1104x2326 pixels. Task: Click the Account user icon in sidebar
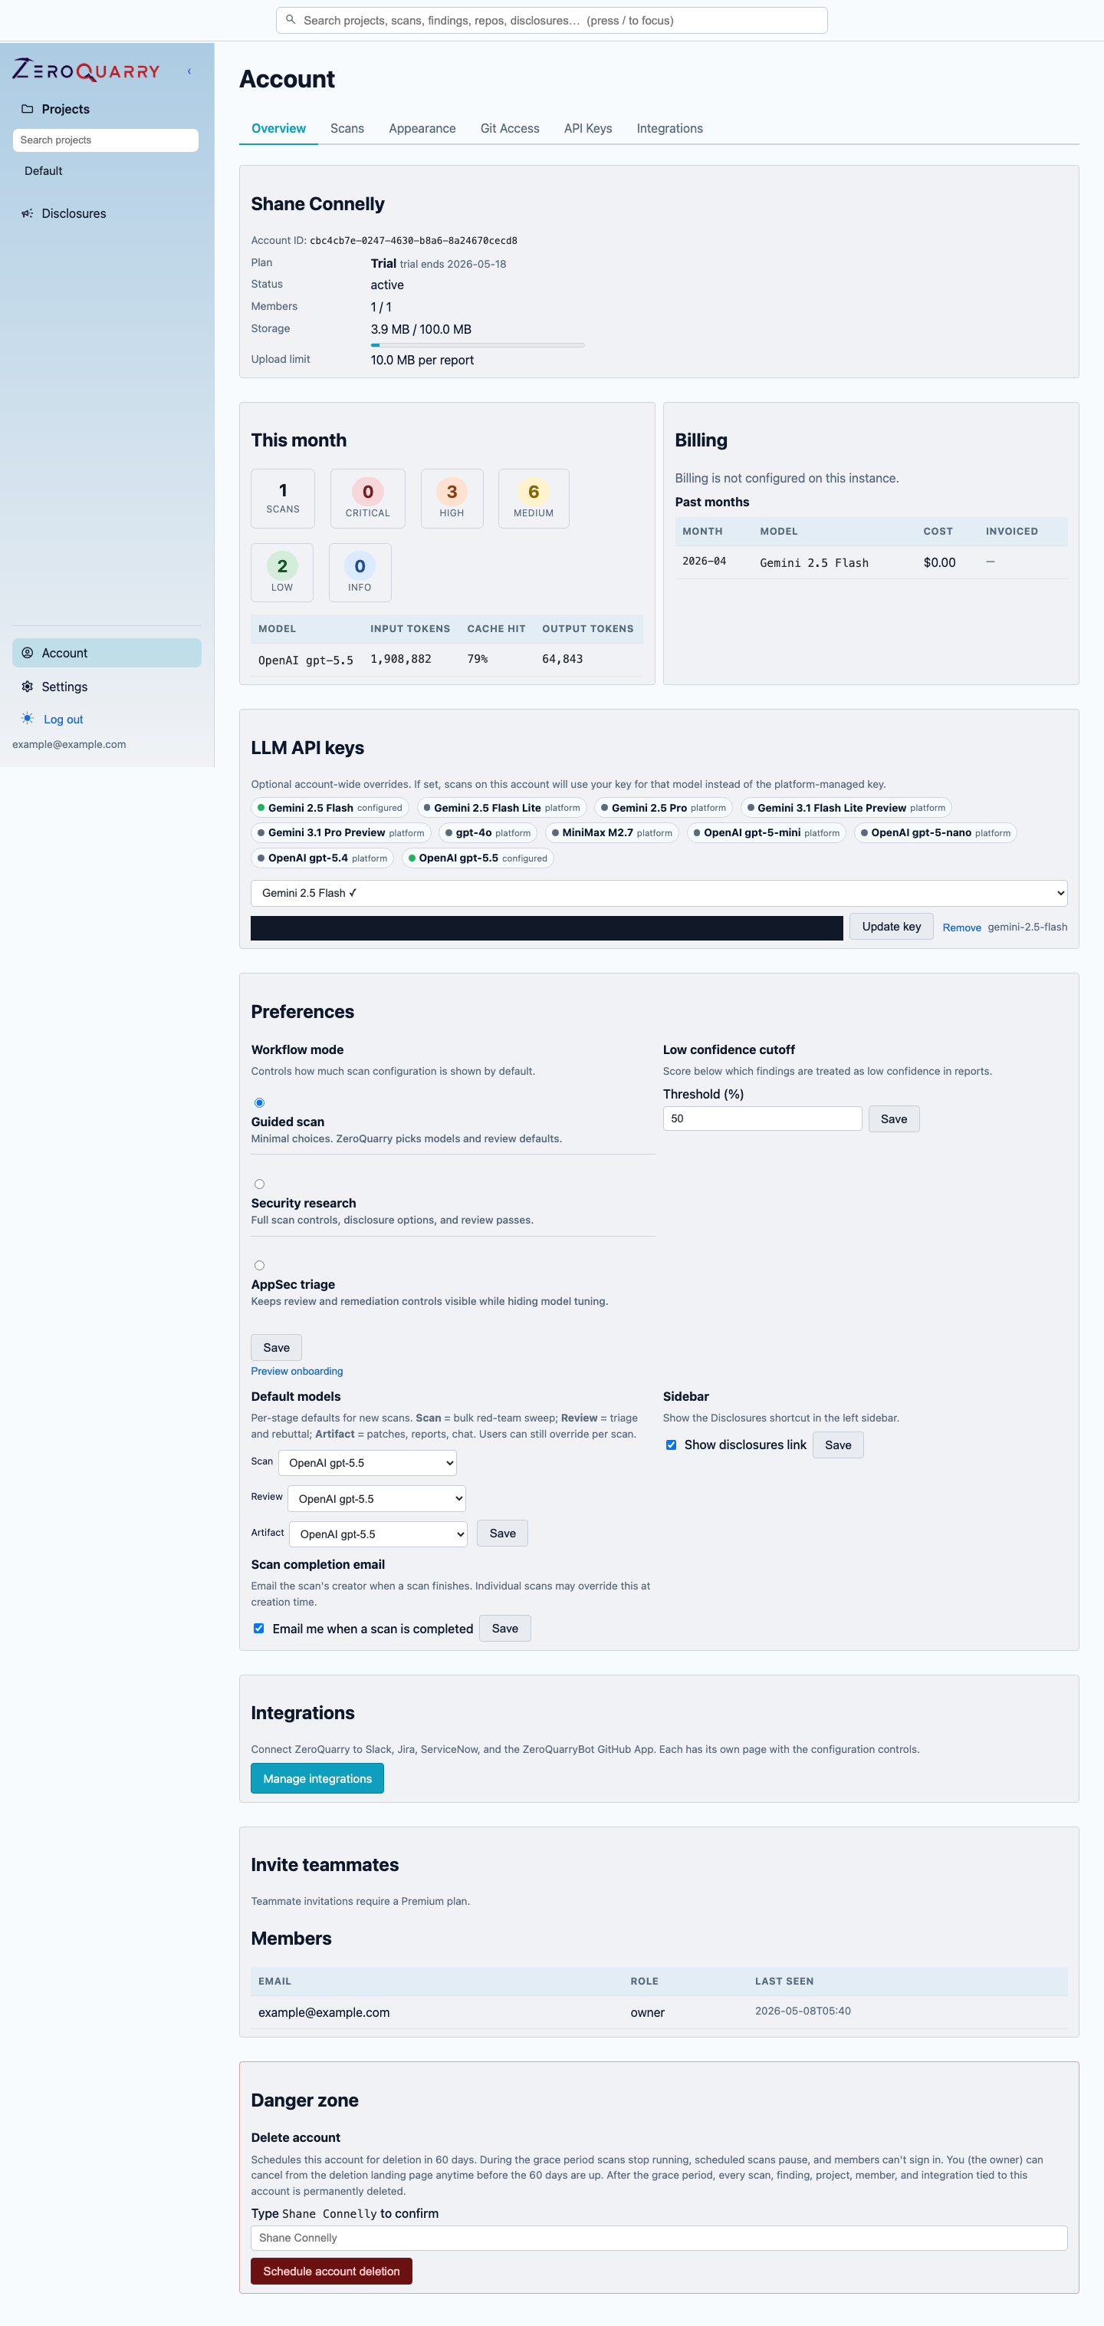click(x=27, y=653)
